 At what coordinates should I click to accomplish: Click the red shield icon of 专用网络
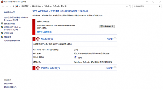[x=38, y=39]
